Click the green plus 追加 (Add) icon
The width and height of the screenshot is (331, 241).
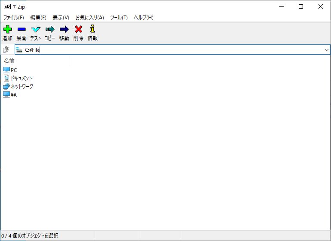click(8, 29)
